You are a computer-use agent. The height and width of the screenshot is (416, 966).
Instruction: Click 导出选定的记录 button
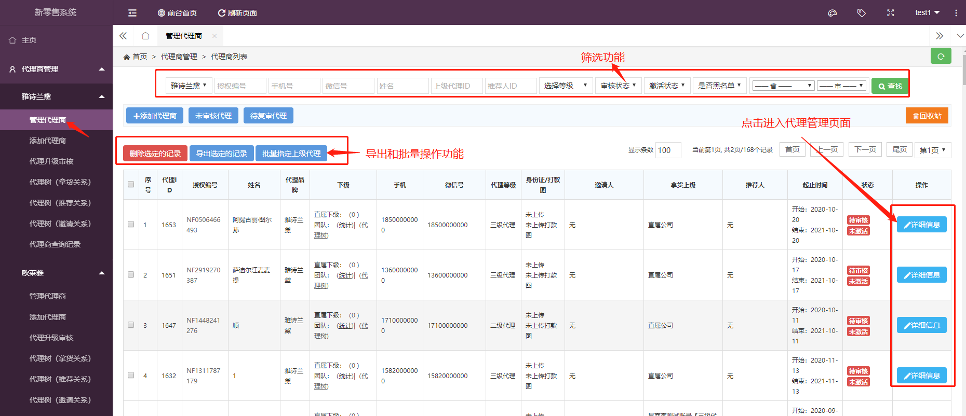[222, 154]
